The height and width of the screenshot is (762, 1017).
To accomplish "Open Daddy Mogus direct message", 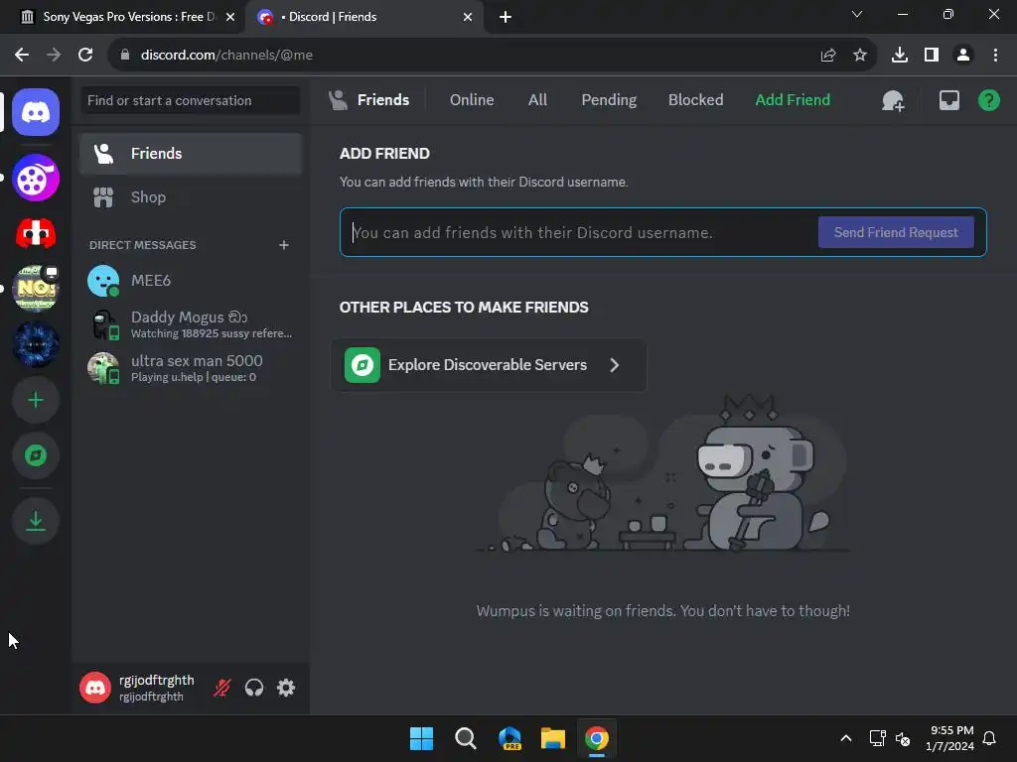I will pos(191,324).
